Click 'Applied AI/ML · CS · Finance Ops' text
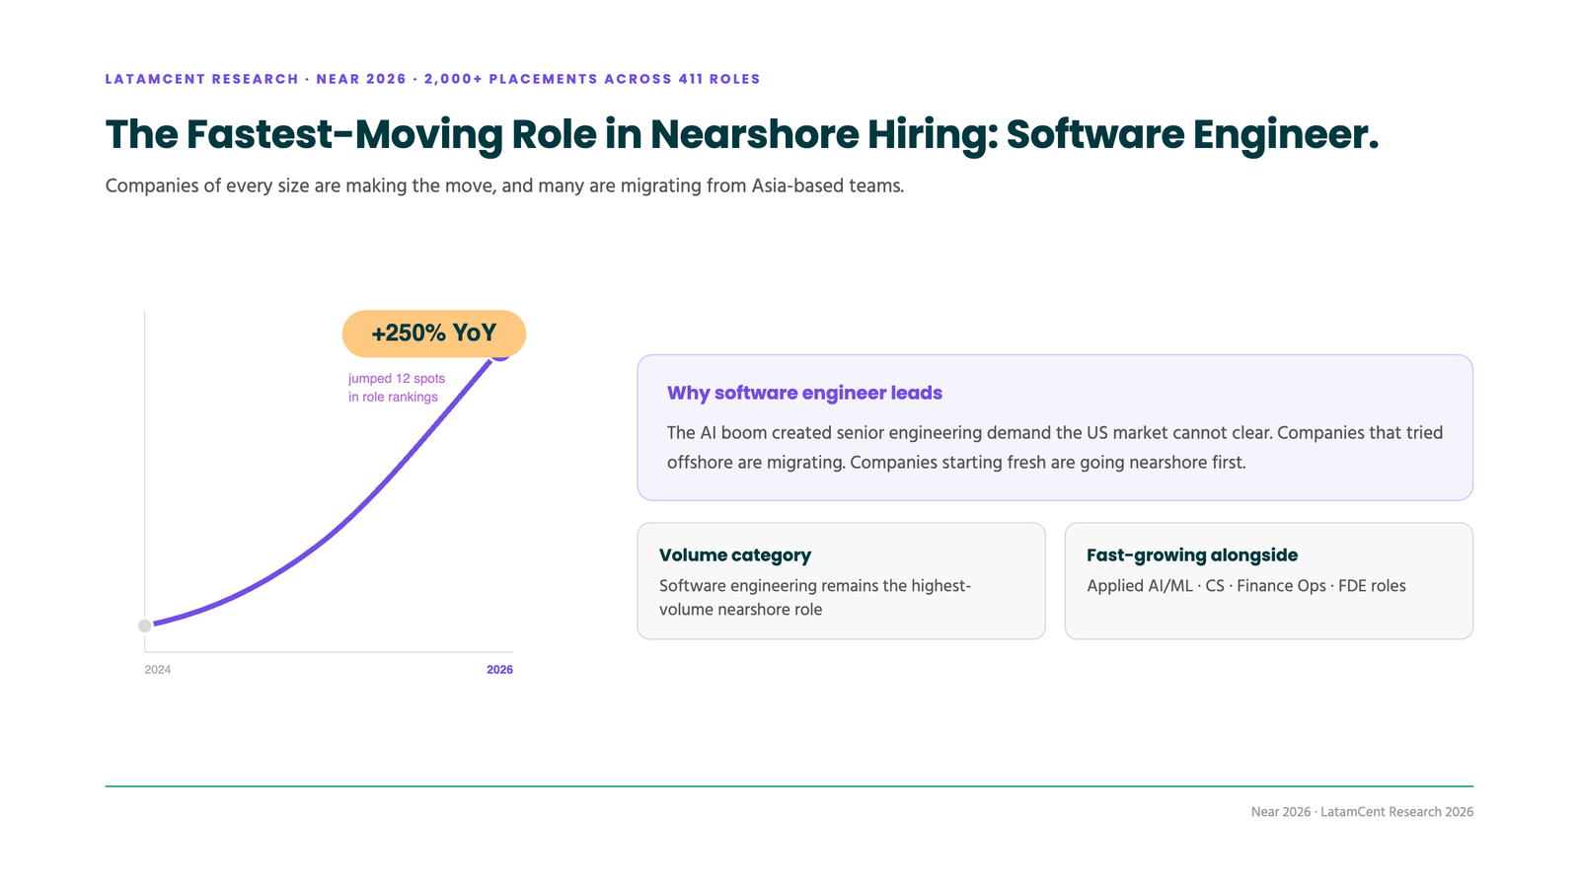Image resolution: width=1579 pixels, height=888 pixels. pos(1246,586)
